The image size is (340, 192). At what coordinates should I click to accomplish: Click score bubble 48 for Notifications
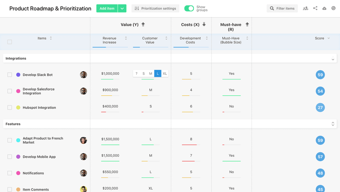click(320, 173)
